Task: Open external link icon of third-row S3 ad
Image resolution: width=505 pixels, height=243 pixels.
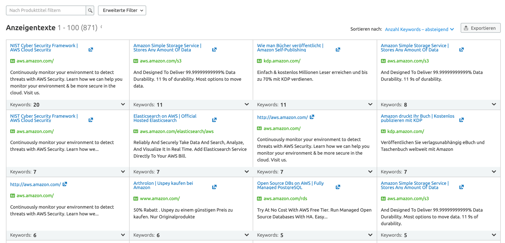Action: click(461, 187)
